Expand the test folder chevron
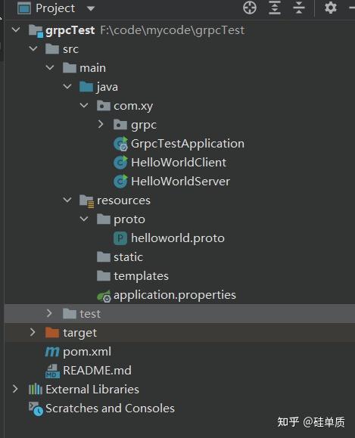This screenshot has height=438, width=355. point(49,313)
